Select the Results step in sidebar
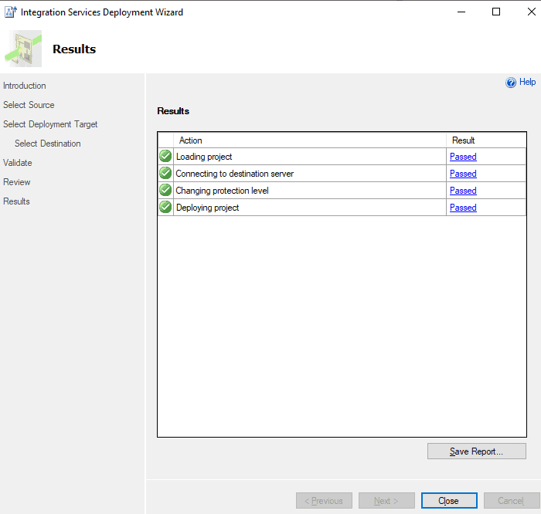The height and width of the screenshot is (514, 541). 16,201
